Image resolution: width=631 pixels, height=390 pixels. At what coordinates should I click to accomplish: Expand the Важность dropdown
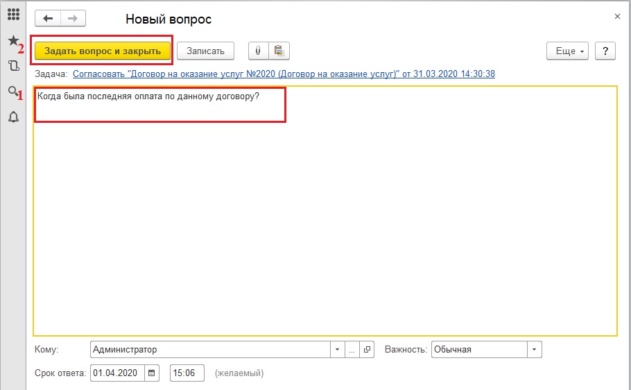coord(534,350)
